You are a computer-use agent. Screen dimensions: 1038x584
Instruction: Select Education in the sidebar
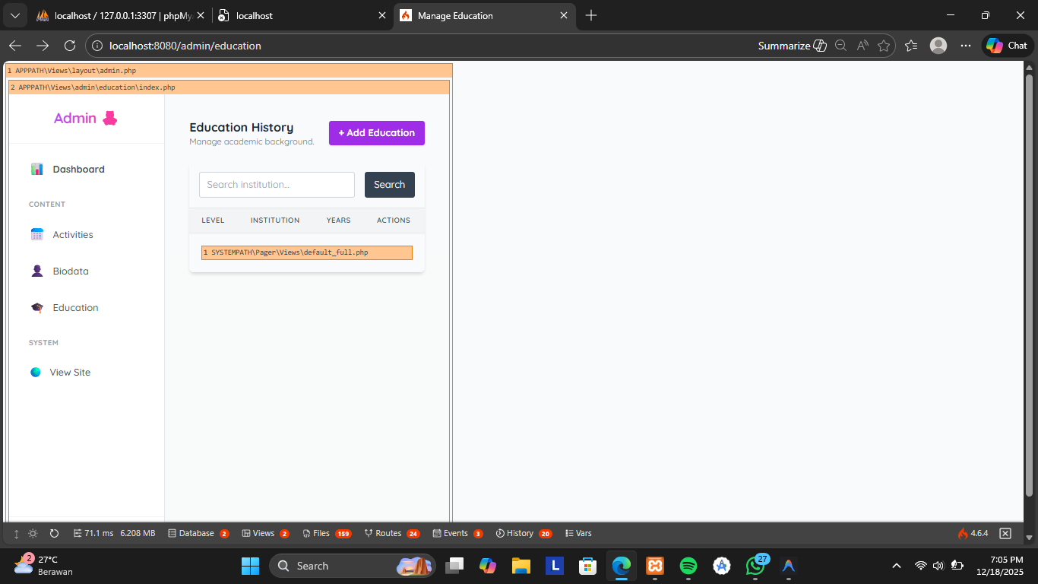pos(75,308)
